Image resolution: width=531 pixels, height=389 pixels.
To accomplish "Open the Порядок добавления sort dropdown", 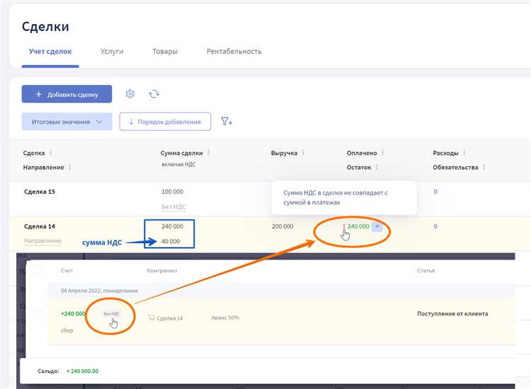I will 165,122.
